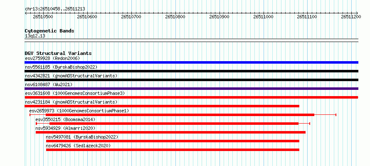The image size is (370, 166).
Task: Open the nsv5497081 (ByrskaBishop2022) label
Action: [x=82, y=137]
